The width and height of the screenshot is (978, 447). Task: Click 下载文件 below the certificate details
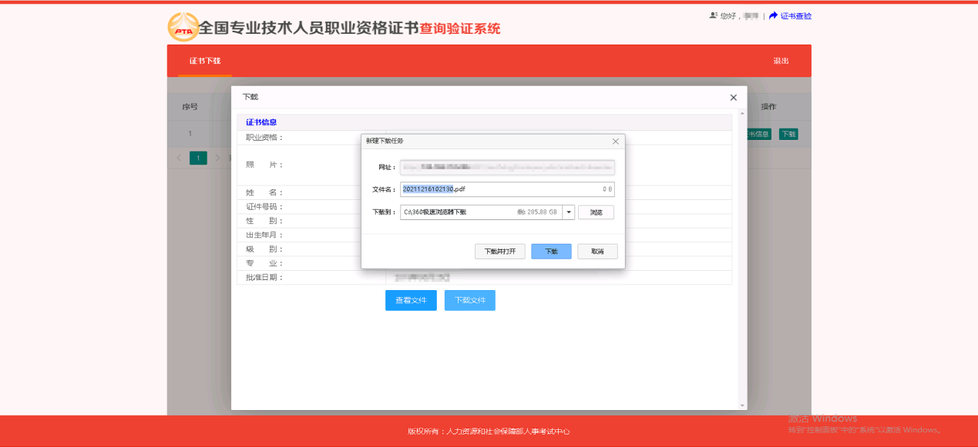tap(469, 300)
